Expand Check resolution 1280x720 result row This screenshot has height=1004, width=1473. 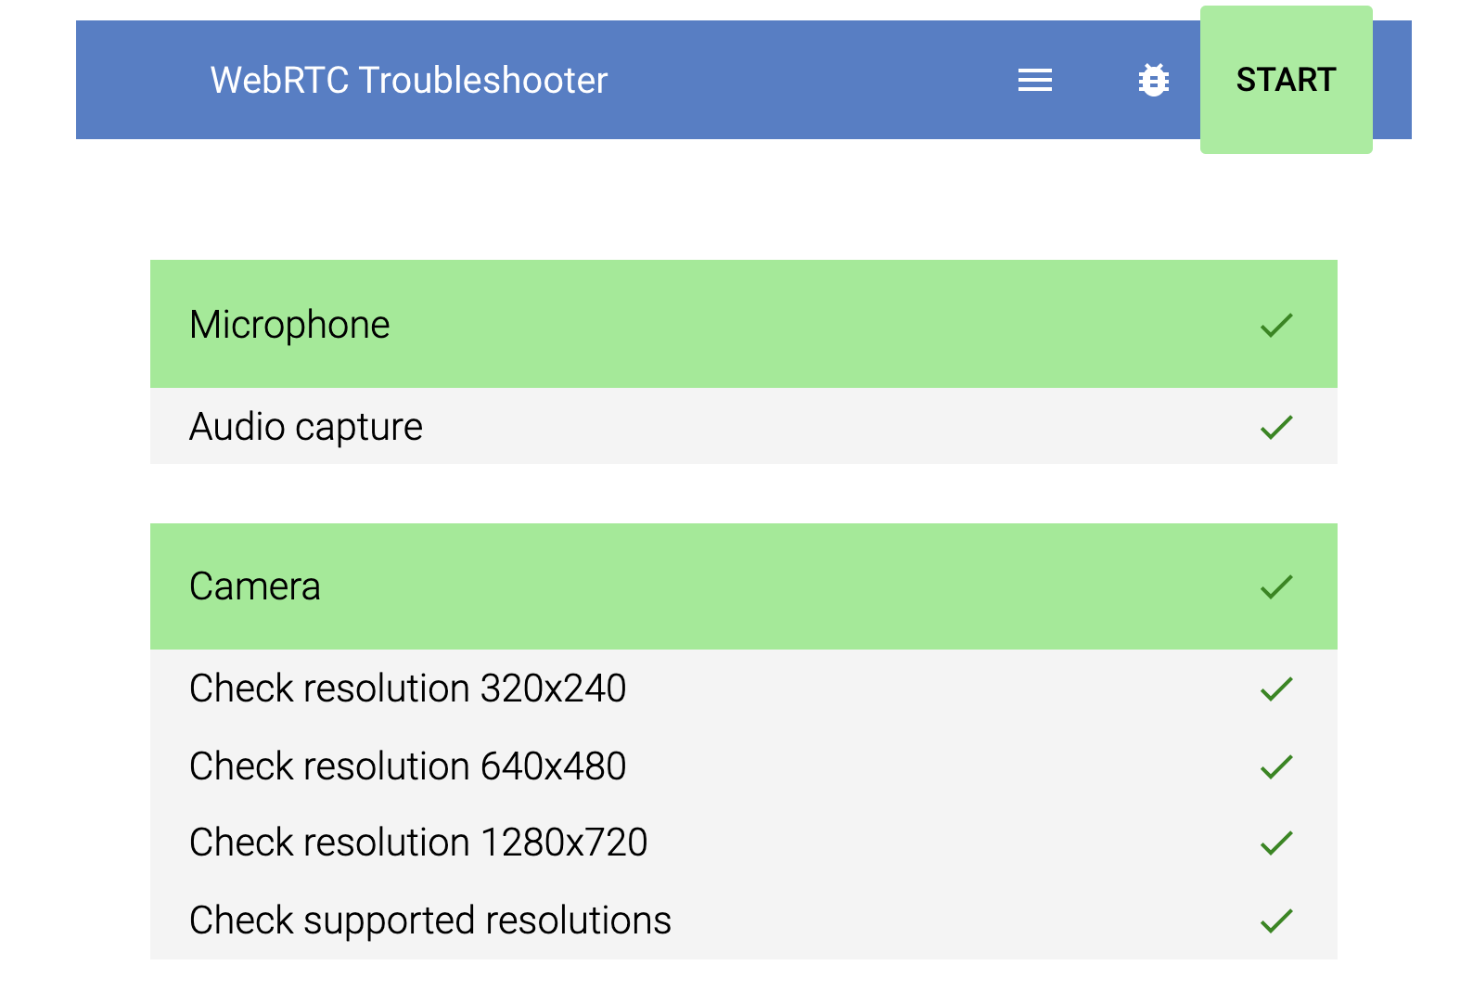pyautogui.click(x=742, y=843)
